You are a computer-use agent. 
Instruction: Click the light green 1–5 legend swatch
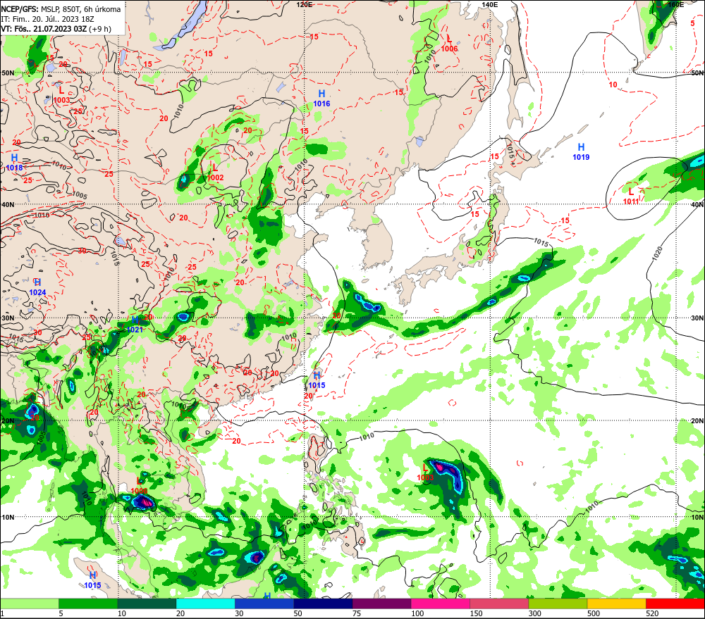(x=30, y=604)
